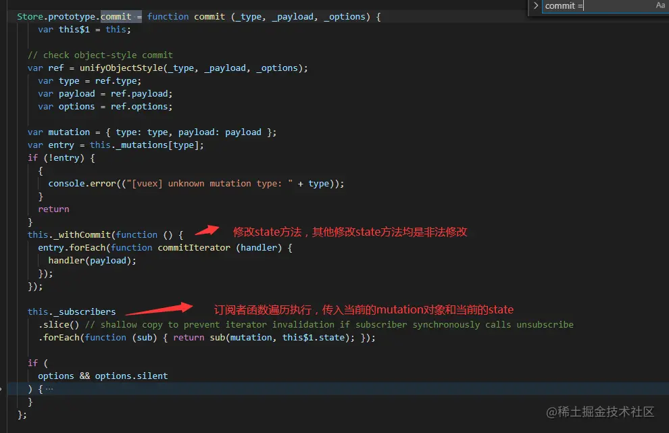Click 'sub(mutation, this$1.state)' call

click(282, 338)
